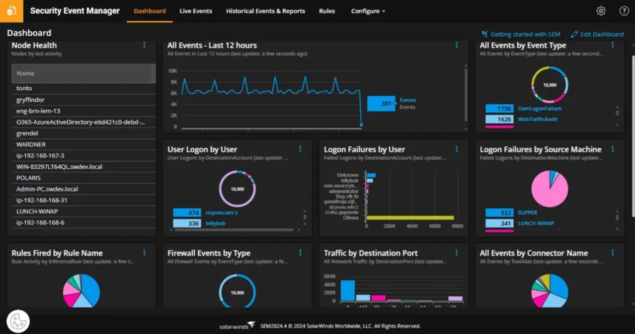Click the tallest blue bar in Traffic by Destination Port

pos(348,290)
